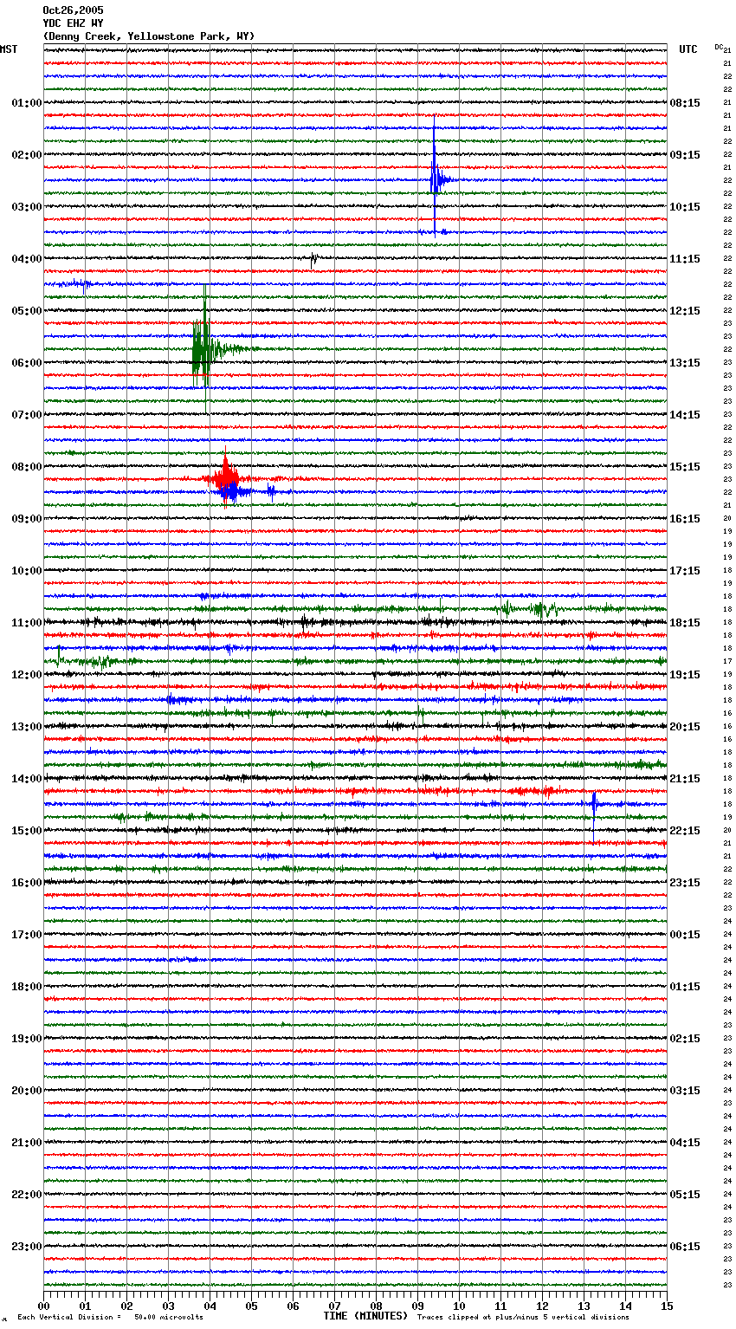Click the date text "Oct26,2005"
This screenshot has height=1329, width=736.
(73, 10)
